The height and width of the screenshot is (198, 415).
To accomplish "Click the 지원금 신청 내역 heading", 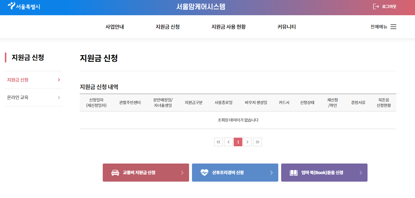I will pyautogui.click(x=99, y=87).
